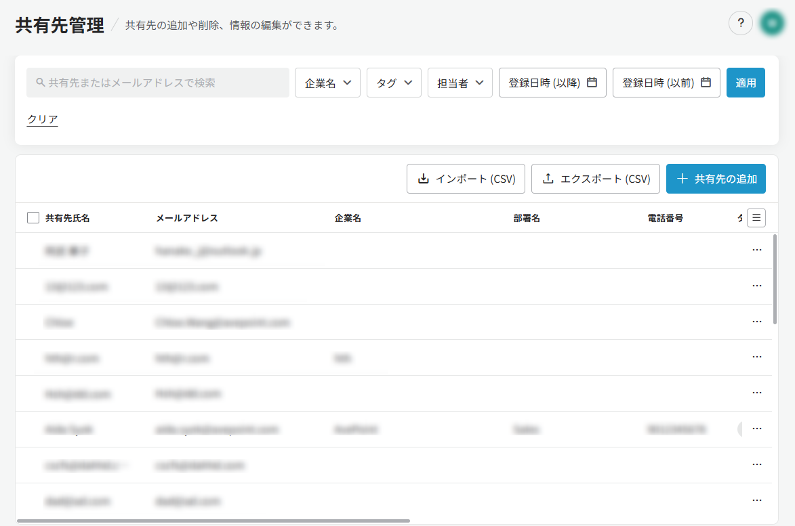
Task: Expand the タグ filter dropdown
Action: pyautogui.click(x=394, y=83)
